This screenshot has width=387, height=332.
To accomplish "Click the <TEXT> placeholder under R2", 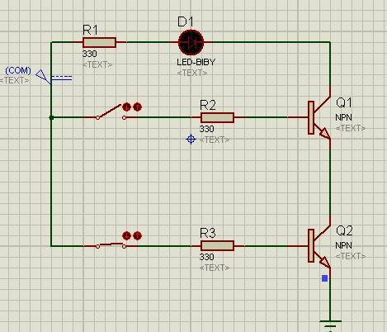I will coord(215,140).
